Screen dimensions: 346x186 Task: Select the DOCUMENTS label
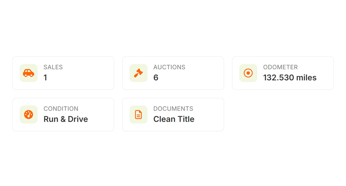[173, 109]
